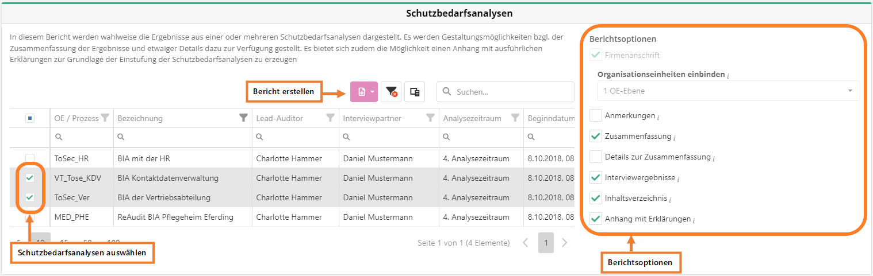Open the column chooser icon

tap(414, 92)
